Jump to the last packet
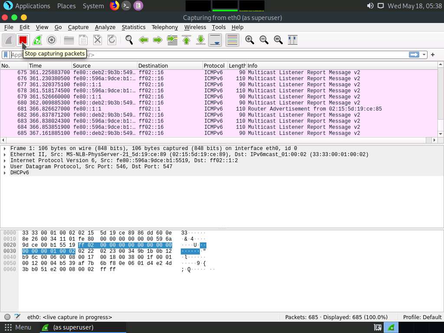The height and width of the screenshot is (333, 444). tap(201, 40)
